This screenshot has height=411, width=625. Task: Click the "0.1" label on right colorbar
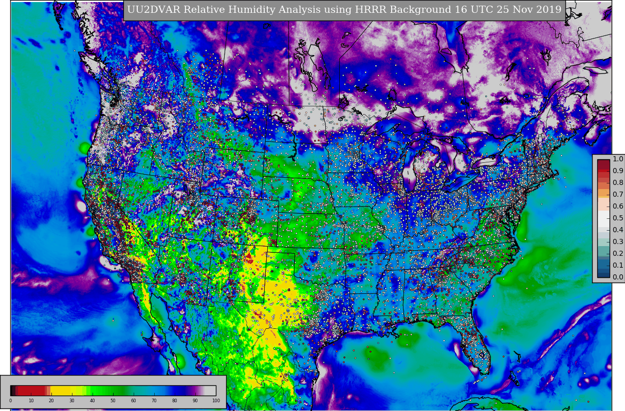tap(618, 265)
